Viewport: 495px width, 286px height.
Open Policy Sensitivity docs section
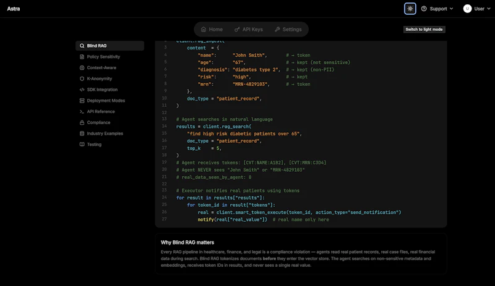(x=110, y=57)
